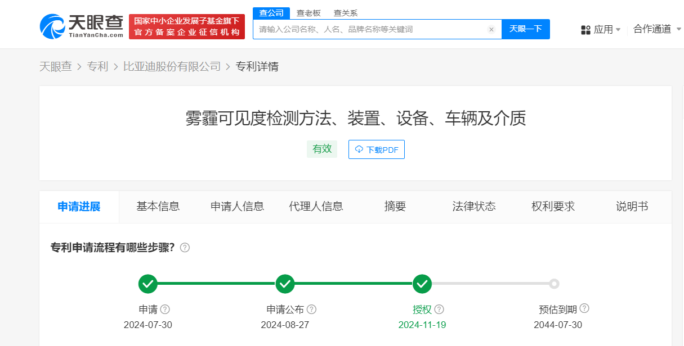The height and width of the screenshot is (346, 684).
Task: Open the 基本信息 tab
Action: pyautogui.click(x=158, y=206)
